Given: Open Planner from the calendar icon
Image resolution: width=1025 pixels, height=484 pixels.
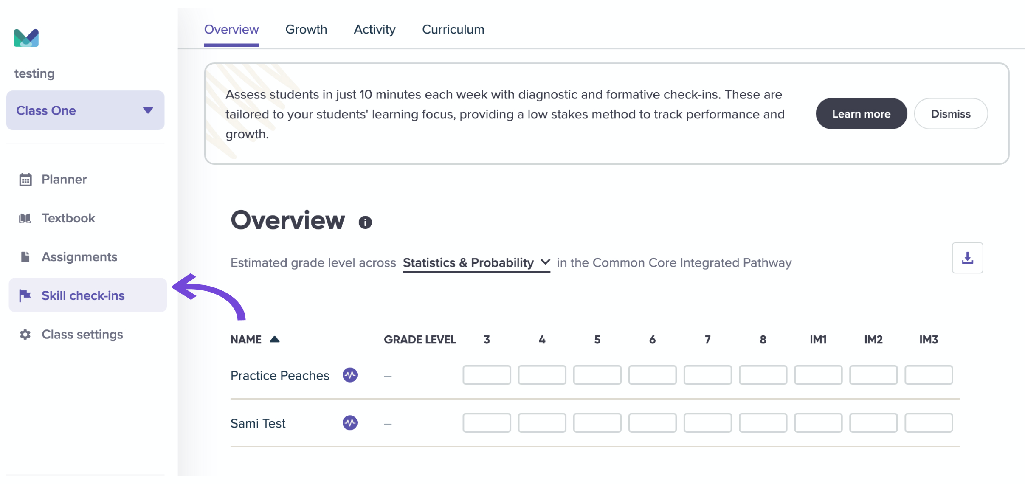Looking at the screenshot, I should click(25, 180).
